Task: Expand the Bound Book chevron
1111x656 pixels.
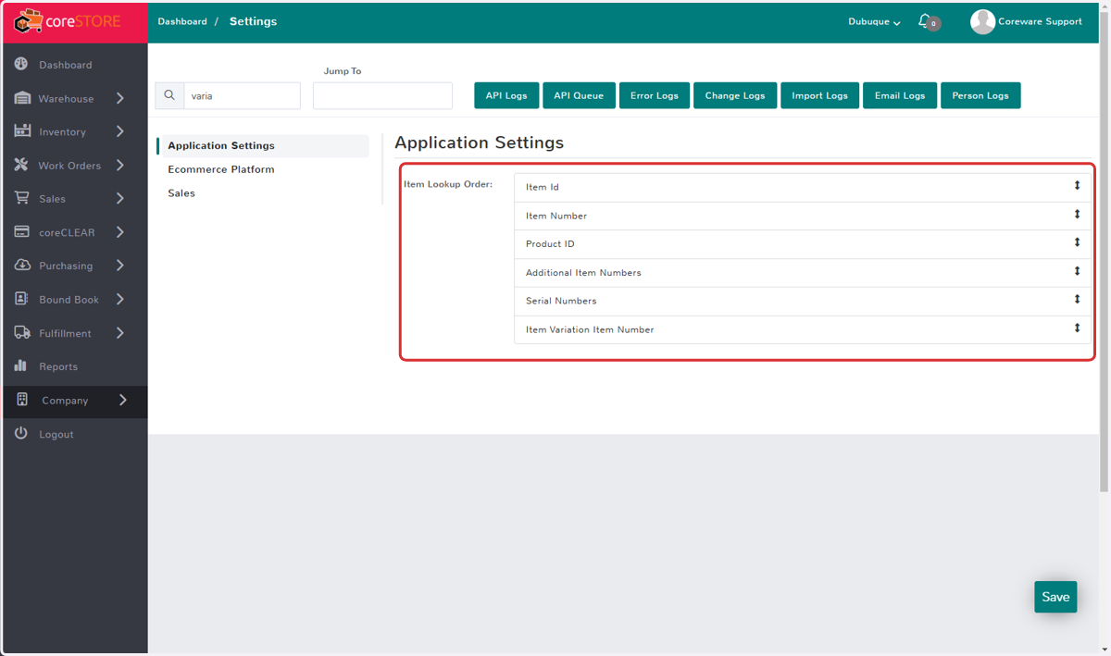Action: pyautogui.click(x=120, y=299)
